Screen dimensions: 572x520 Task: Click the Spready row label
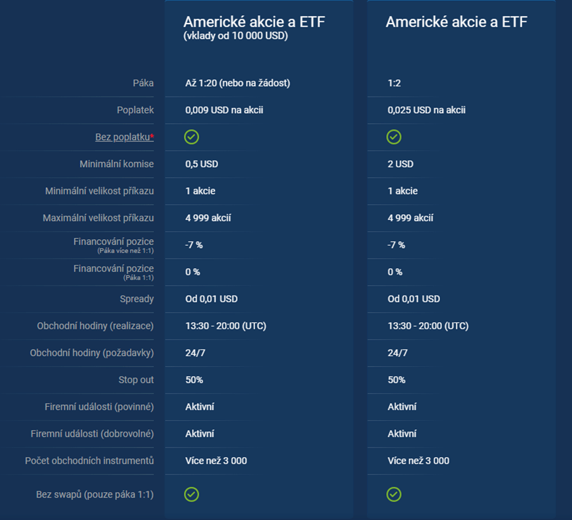pos(137,299)
